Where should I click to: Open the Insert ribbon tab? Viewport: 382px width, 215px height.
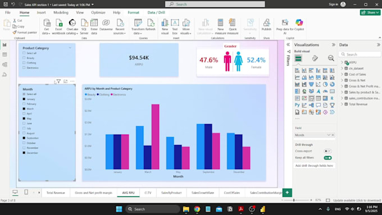click(41, 12)
